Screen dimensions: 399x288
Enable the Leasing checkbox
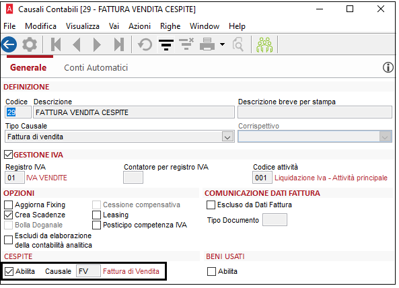(96, 215)
